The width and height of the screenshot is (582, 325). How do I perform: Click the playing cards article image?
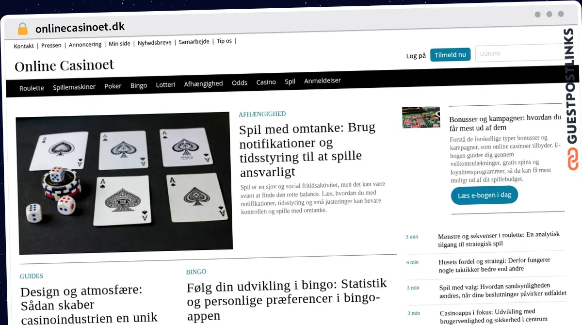[x=124, y=183]
